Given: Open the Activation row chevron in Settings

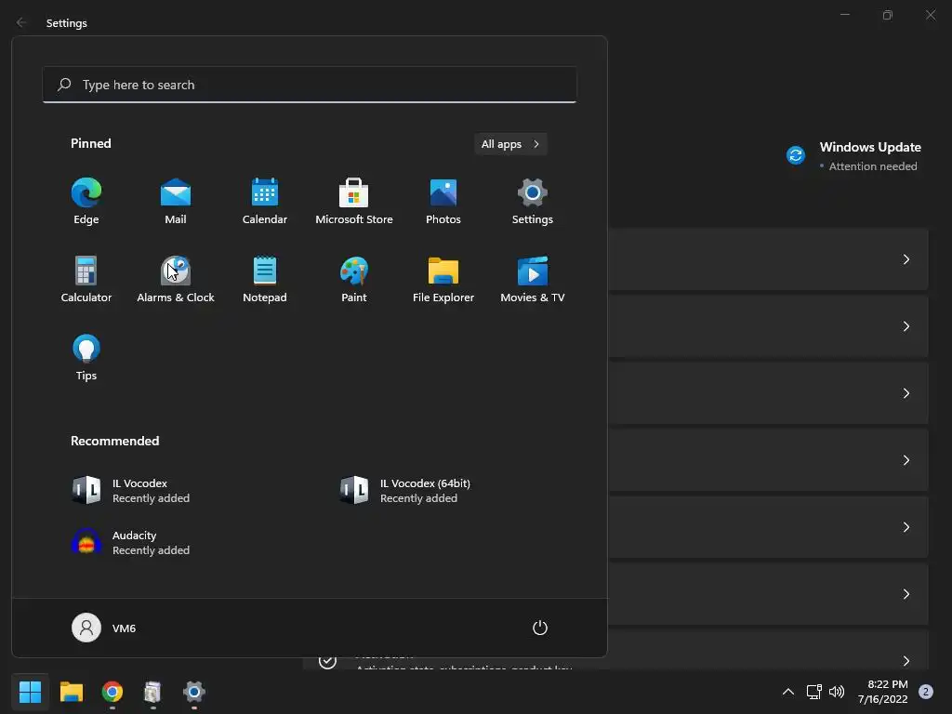Looking at the screenshot, I should point(906,661).
